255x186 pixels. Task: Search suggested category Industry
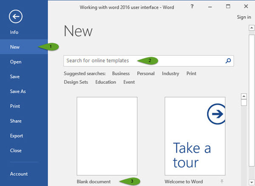170,74
